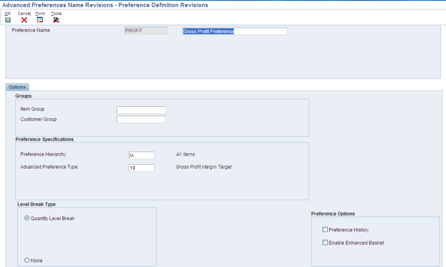The height and width of the screenshot is (267, 446).
Task: Click the 'Groups' section heading
Action: (x=23, y=96)
